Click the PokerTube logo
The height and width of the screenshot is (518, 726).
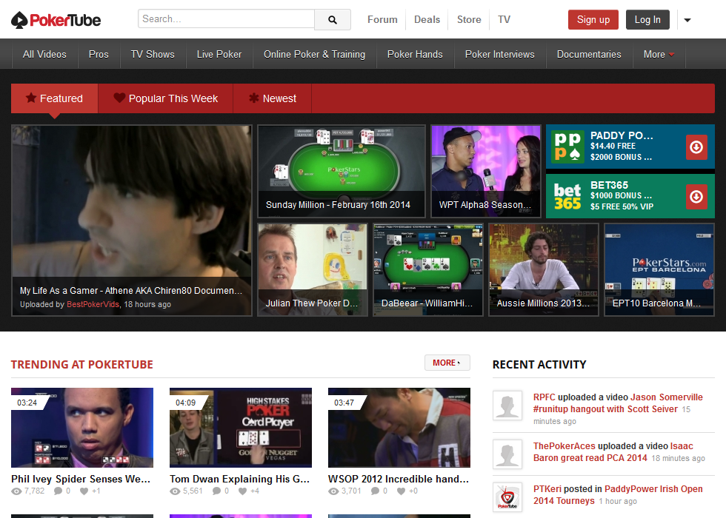pos(56,20)
